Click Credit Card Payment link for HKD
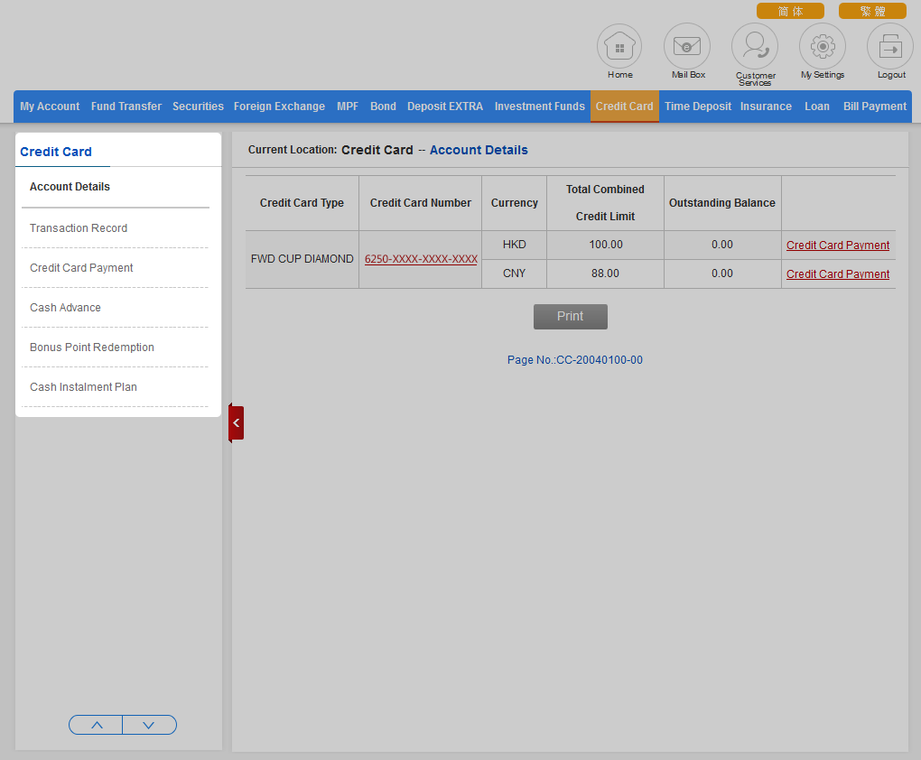The width and height of the screenshot is (921, 760). 838,246
